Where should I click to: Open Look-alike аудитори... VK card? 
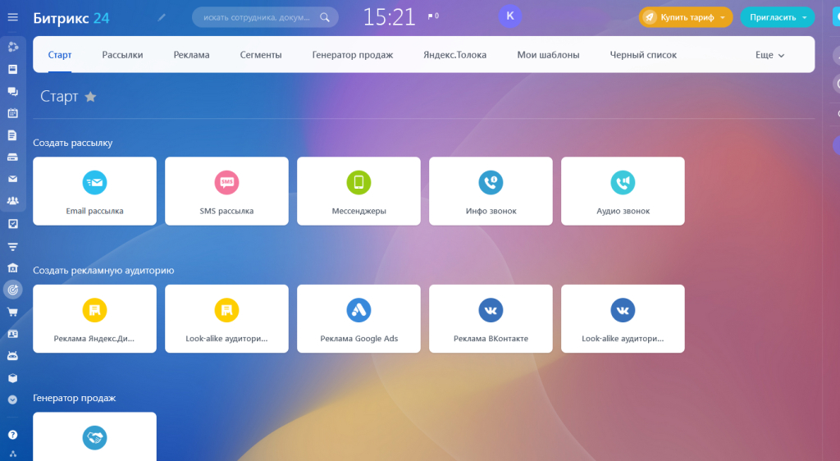(623, 318)
